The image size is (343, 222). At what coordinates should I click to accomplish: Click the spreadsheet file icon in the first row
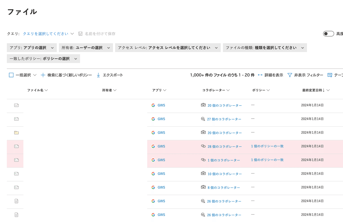[x=16, y=105]
